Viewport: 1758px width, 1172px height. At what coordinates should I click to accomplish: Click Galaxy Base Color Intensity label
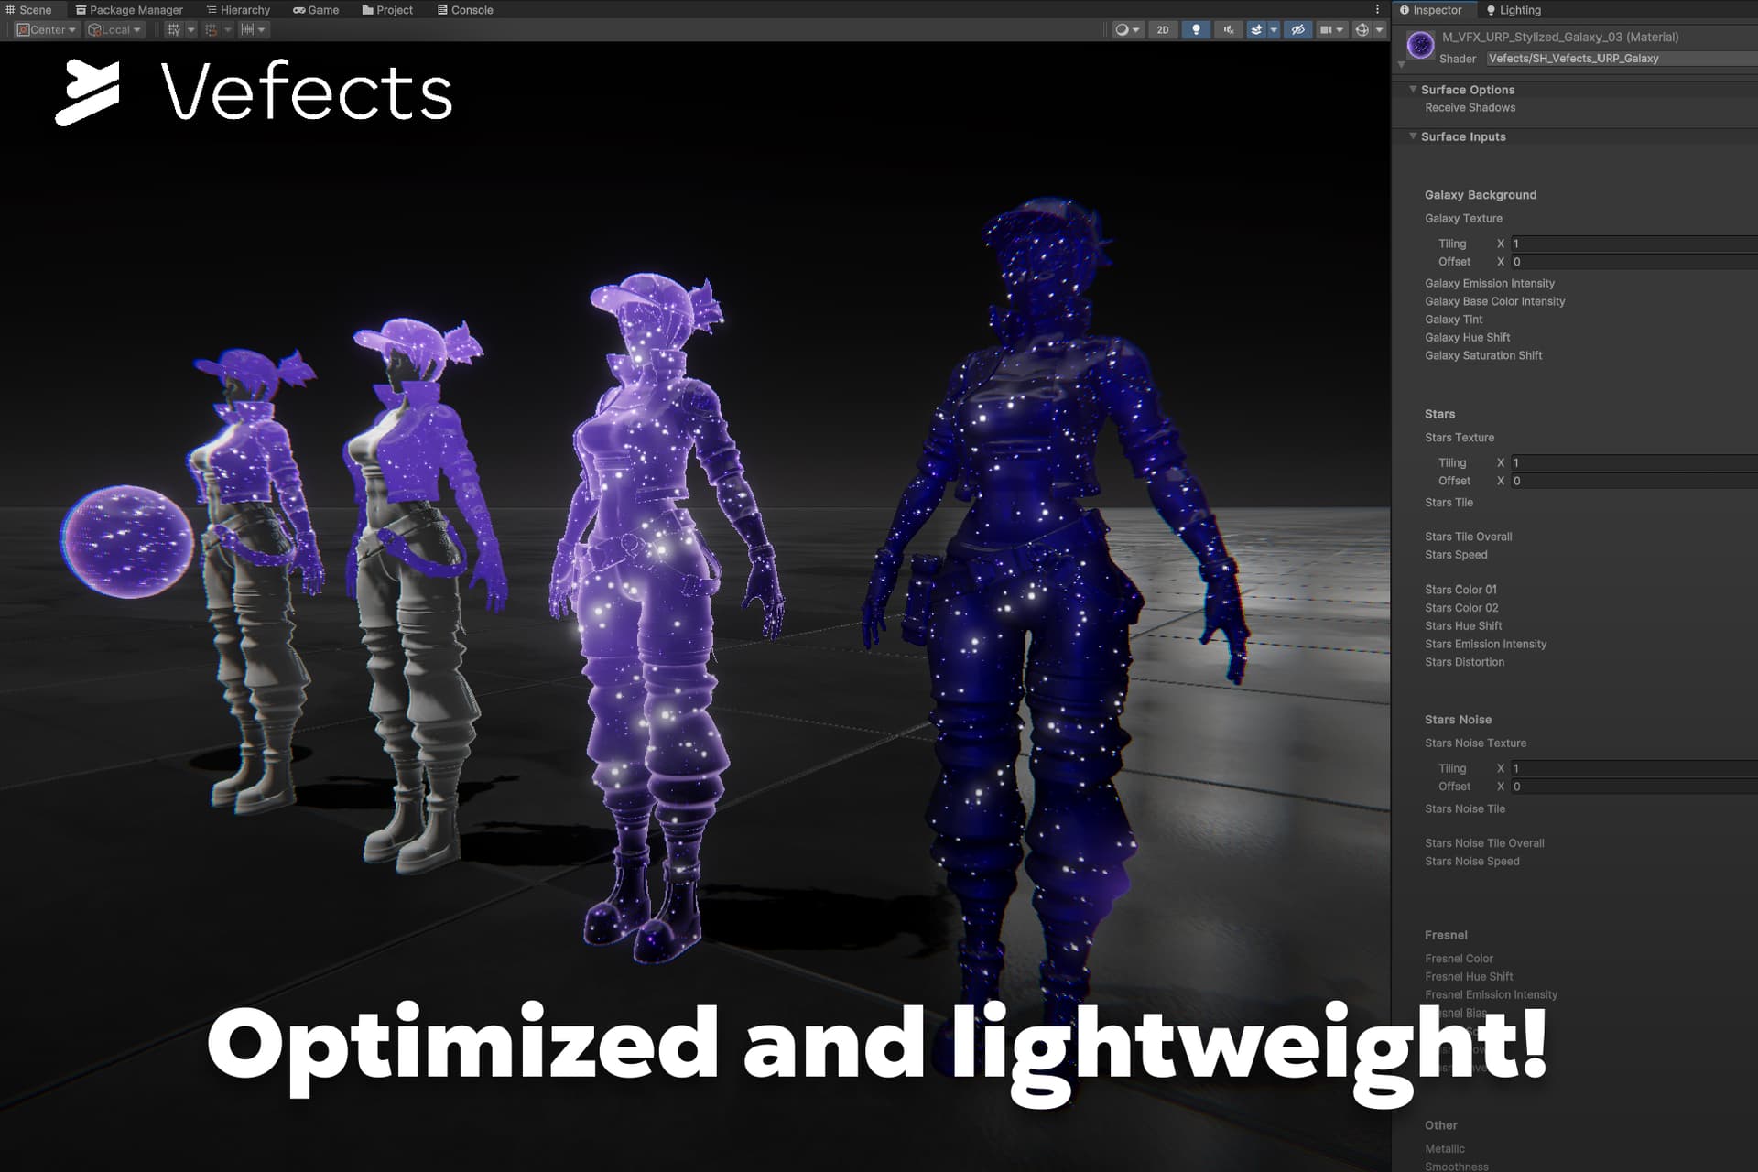point(1494,301)
